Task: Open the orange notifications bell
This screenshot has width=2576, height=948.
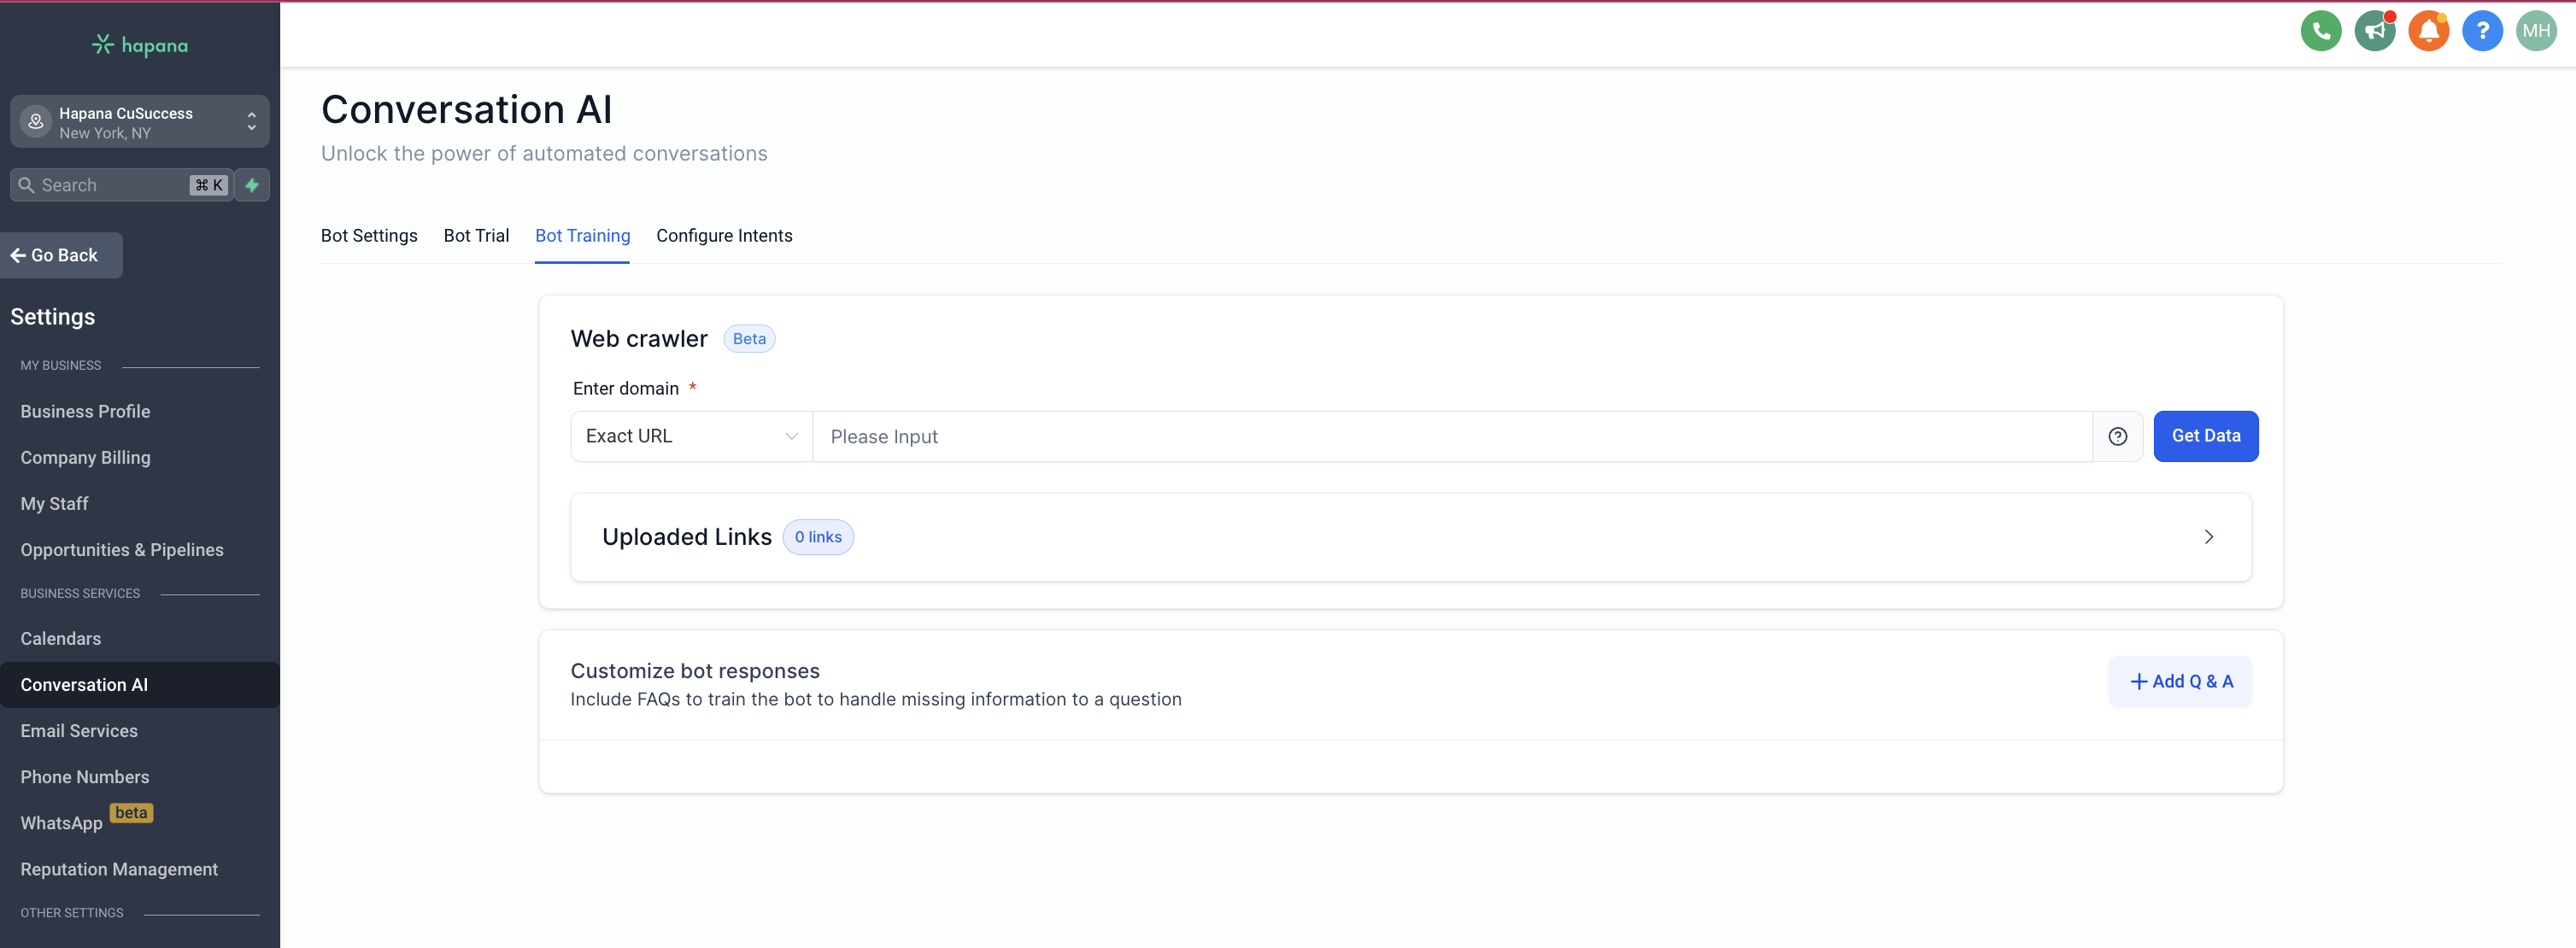Action: (x=2428, y=31)
